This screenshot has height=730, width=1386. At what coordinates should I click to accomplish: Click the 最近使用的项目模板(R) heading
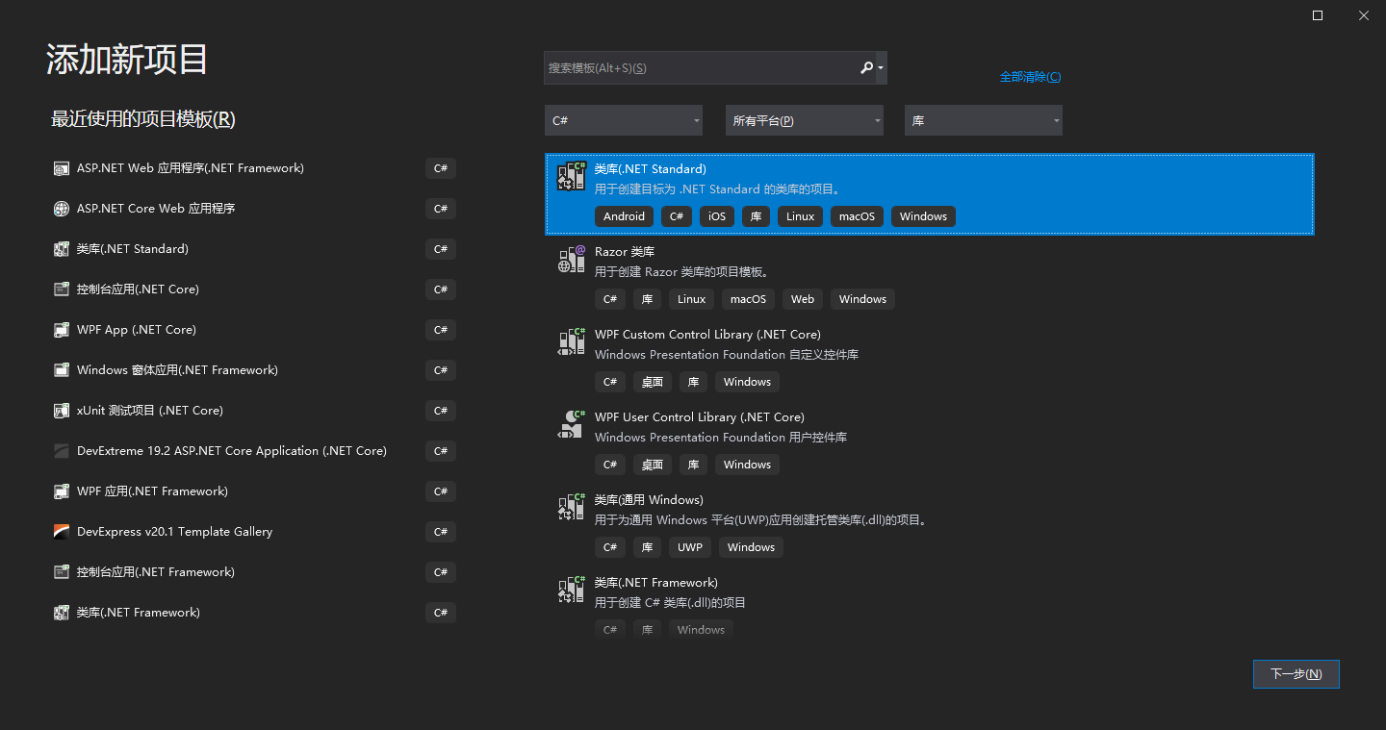click(x=143, y=119)
